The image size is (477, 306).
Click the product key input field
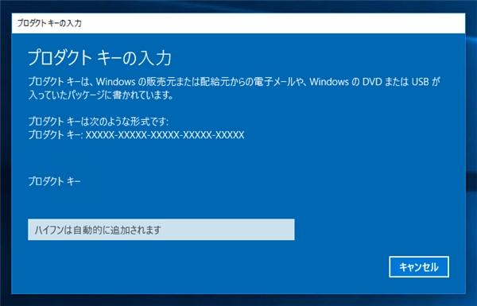[x=161, y=230]
